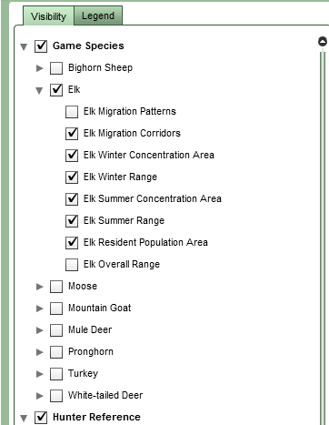Enable the Elk Overall Range checkbox
This screenshot has width=329, height=425.
coord(72,265)
